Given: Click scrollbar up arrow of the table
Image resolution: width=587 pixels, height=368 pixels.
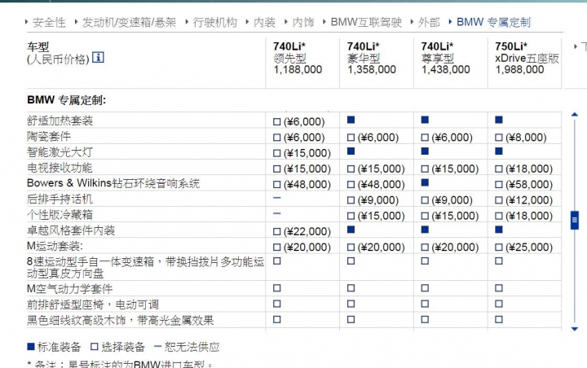Looking at the screenshot, I should coord(575,115).
